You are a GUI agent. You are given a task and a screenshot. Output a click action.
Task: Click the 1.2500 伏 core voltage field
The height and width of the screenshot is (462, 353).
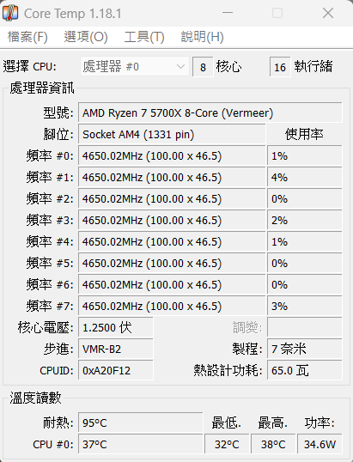pyautogui.click(x=116, y=328)
